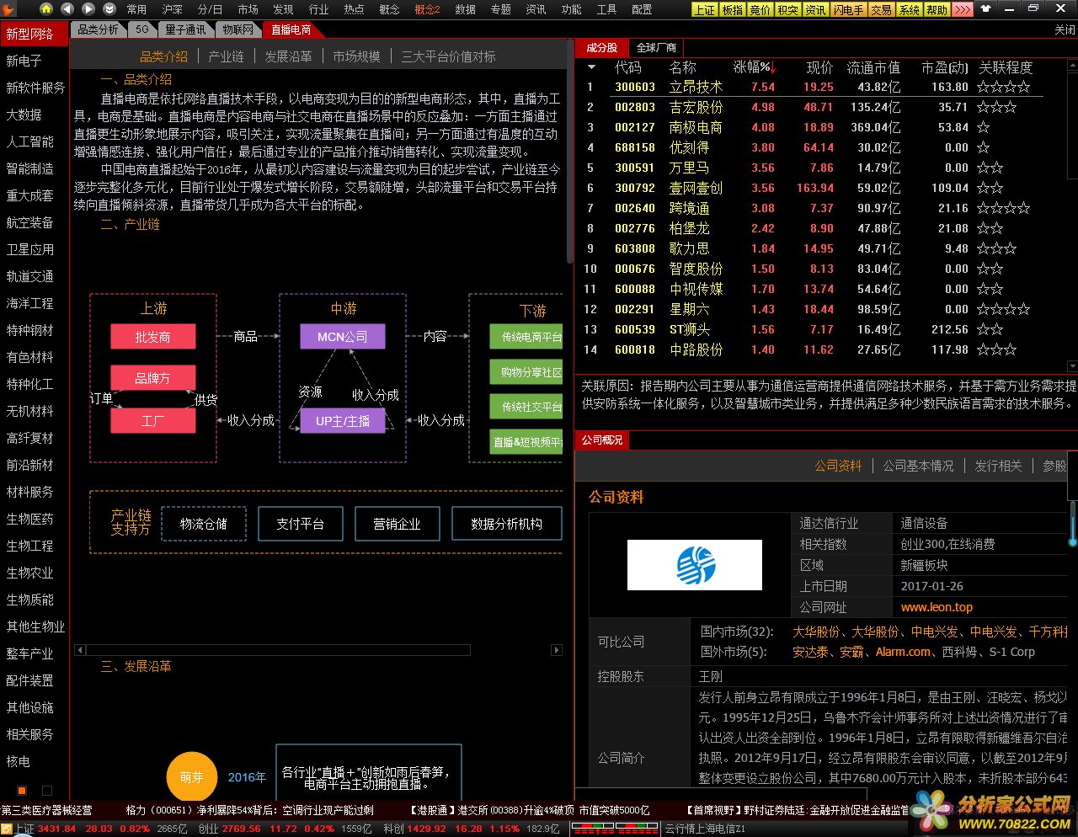Click the pink >>> expand button
This screenshot has height=837, width=1078.
(x=963, y=10)
